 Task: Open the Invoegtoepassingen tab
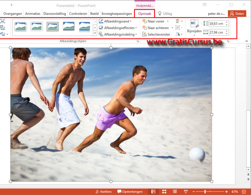(x=117, y=14)
